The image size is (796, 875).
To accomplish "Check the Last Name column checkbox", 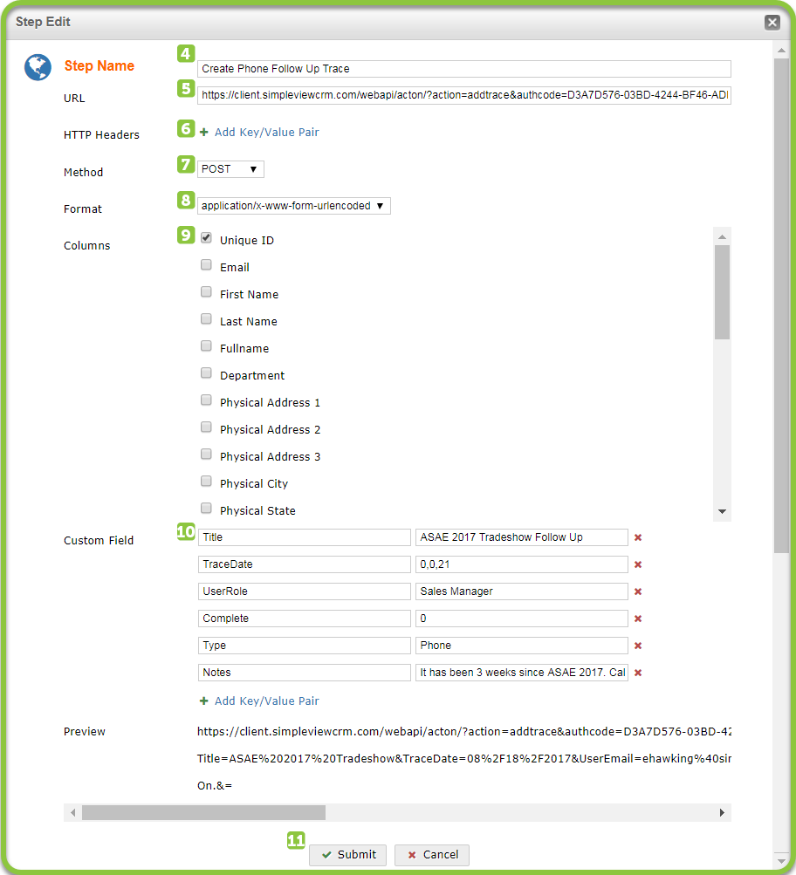I will click(x=206, y=318).
